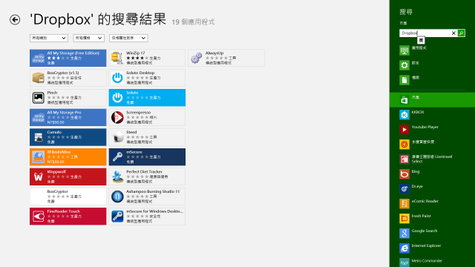The height and width of the screenshot is (267, 475).
Task: Open the AlwaysUp gears icon
Action: (x=196, y=58)
